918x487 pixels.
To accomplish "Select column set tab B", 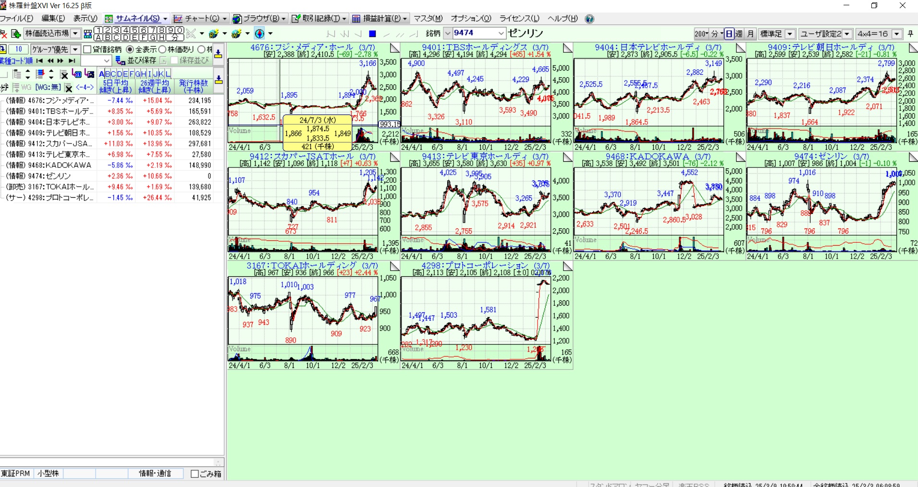I will [x=108, y=74].
